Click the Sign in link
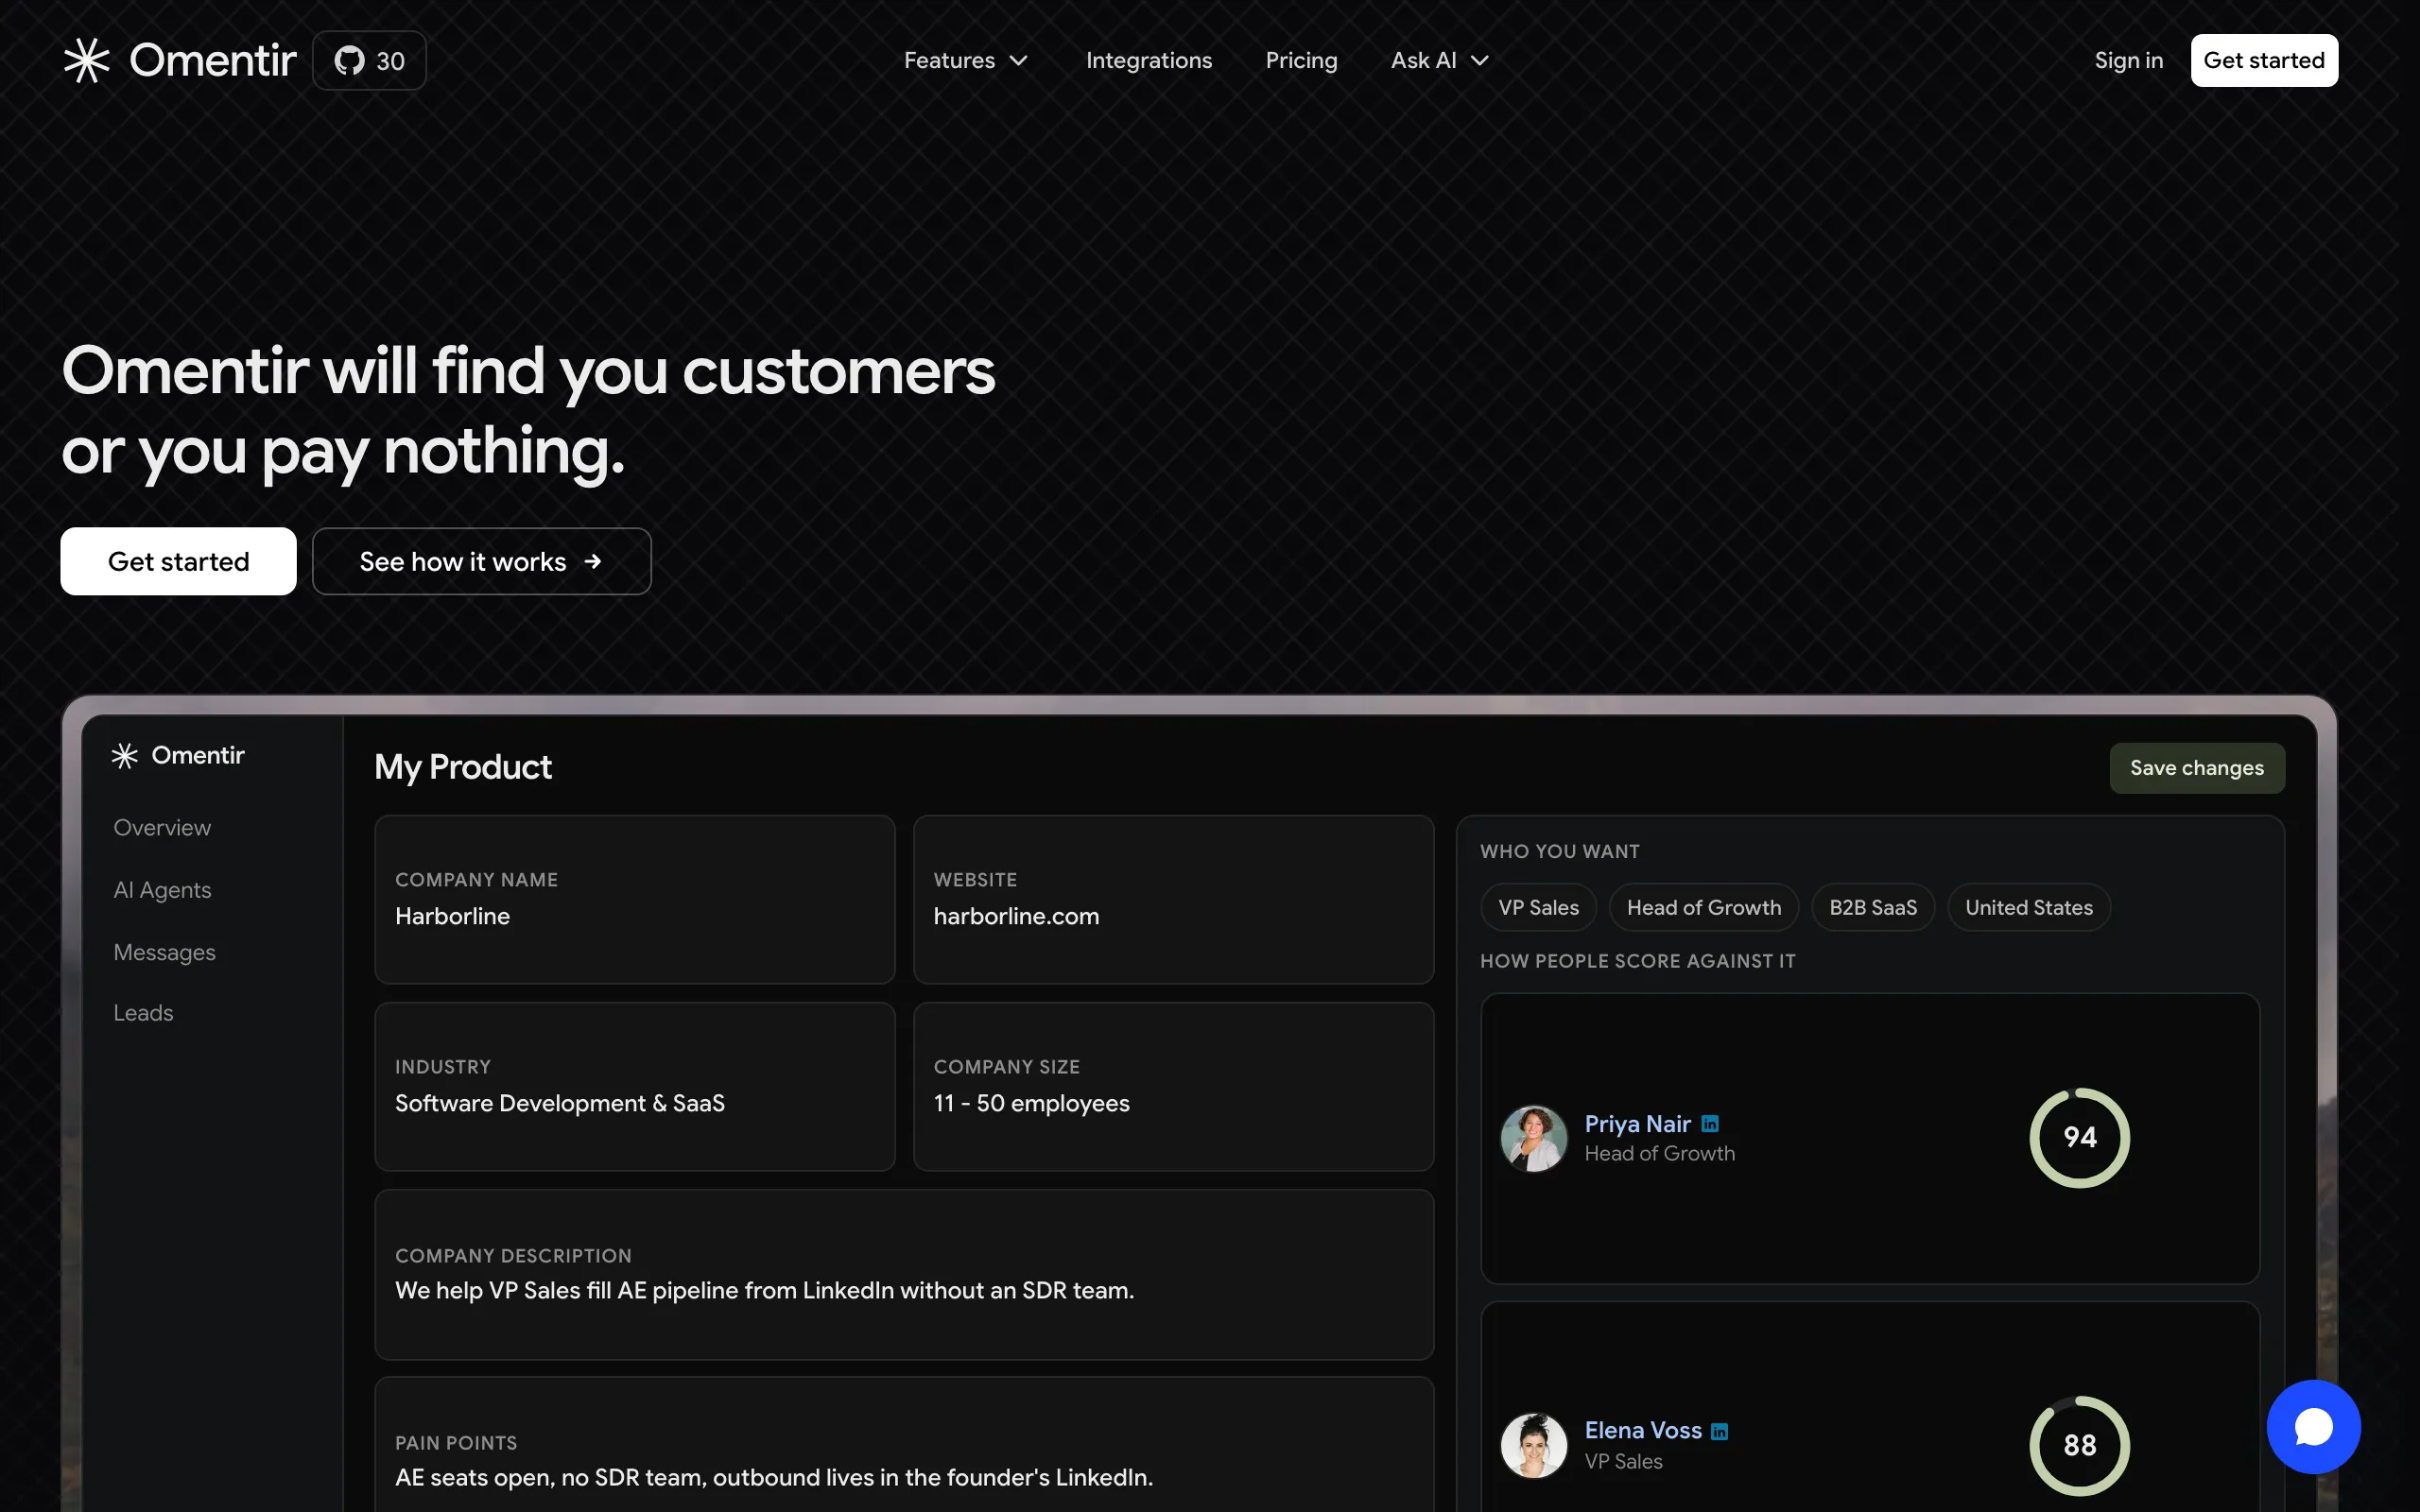 tap(2128, 60)
